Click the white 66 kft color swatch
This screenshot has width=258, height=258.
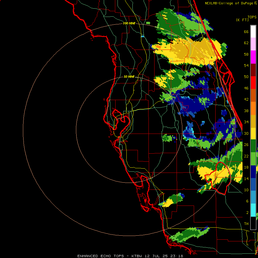click(x=253, y=32)
